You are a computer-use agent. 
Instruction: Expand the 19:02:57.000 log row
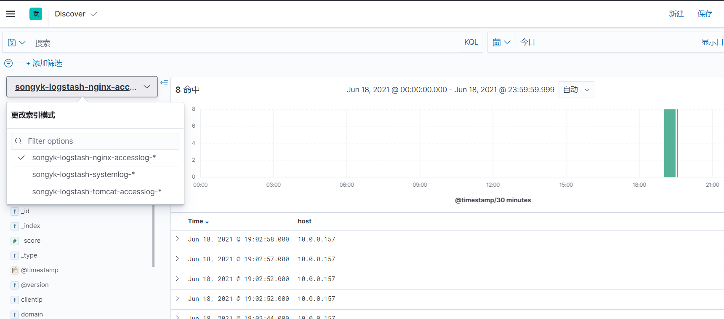178,259
